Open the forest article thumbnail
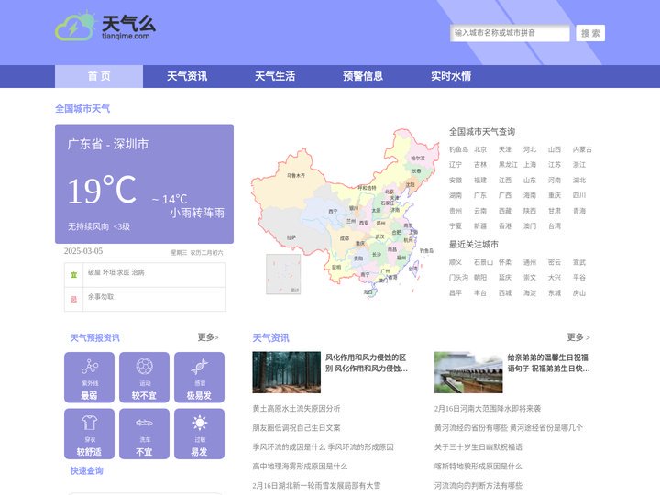 click(x=287, y=372)
